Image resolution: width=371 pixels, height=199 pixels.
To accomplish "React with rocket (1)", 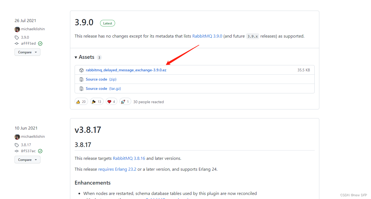I will click(125, 102).
